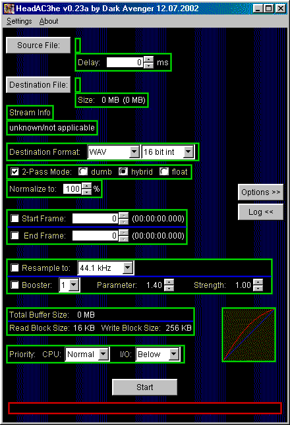Click the Start button
Image resolution: width=290 pixels, height=425 pixels.
tap(145, 387)
